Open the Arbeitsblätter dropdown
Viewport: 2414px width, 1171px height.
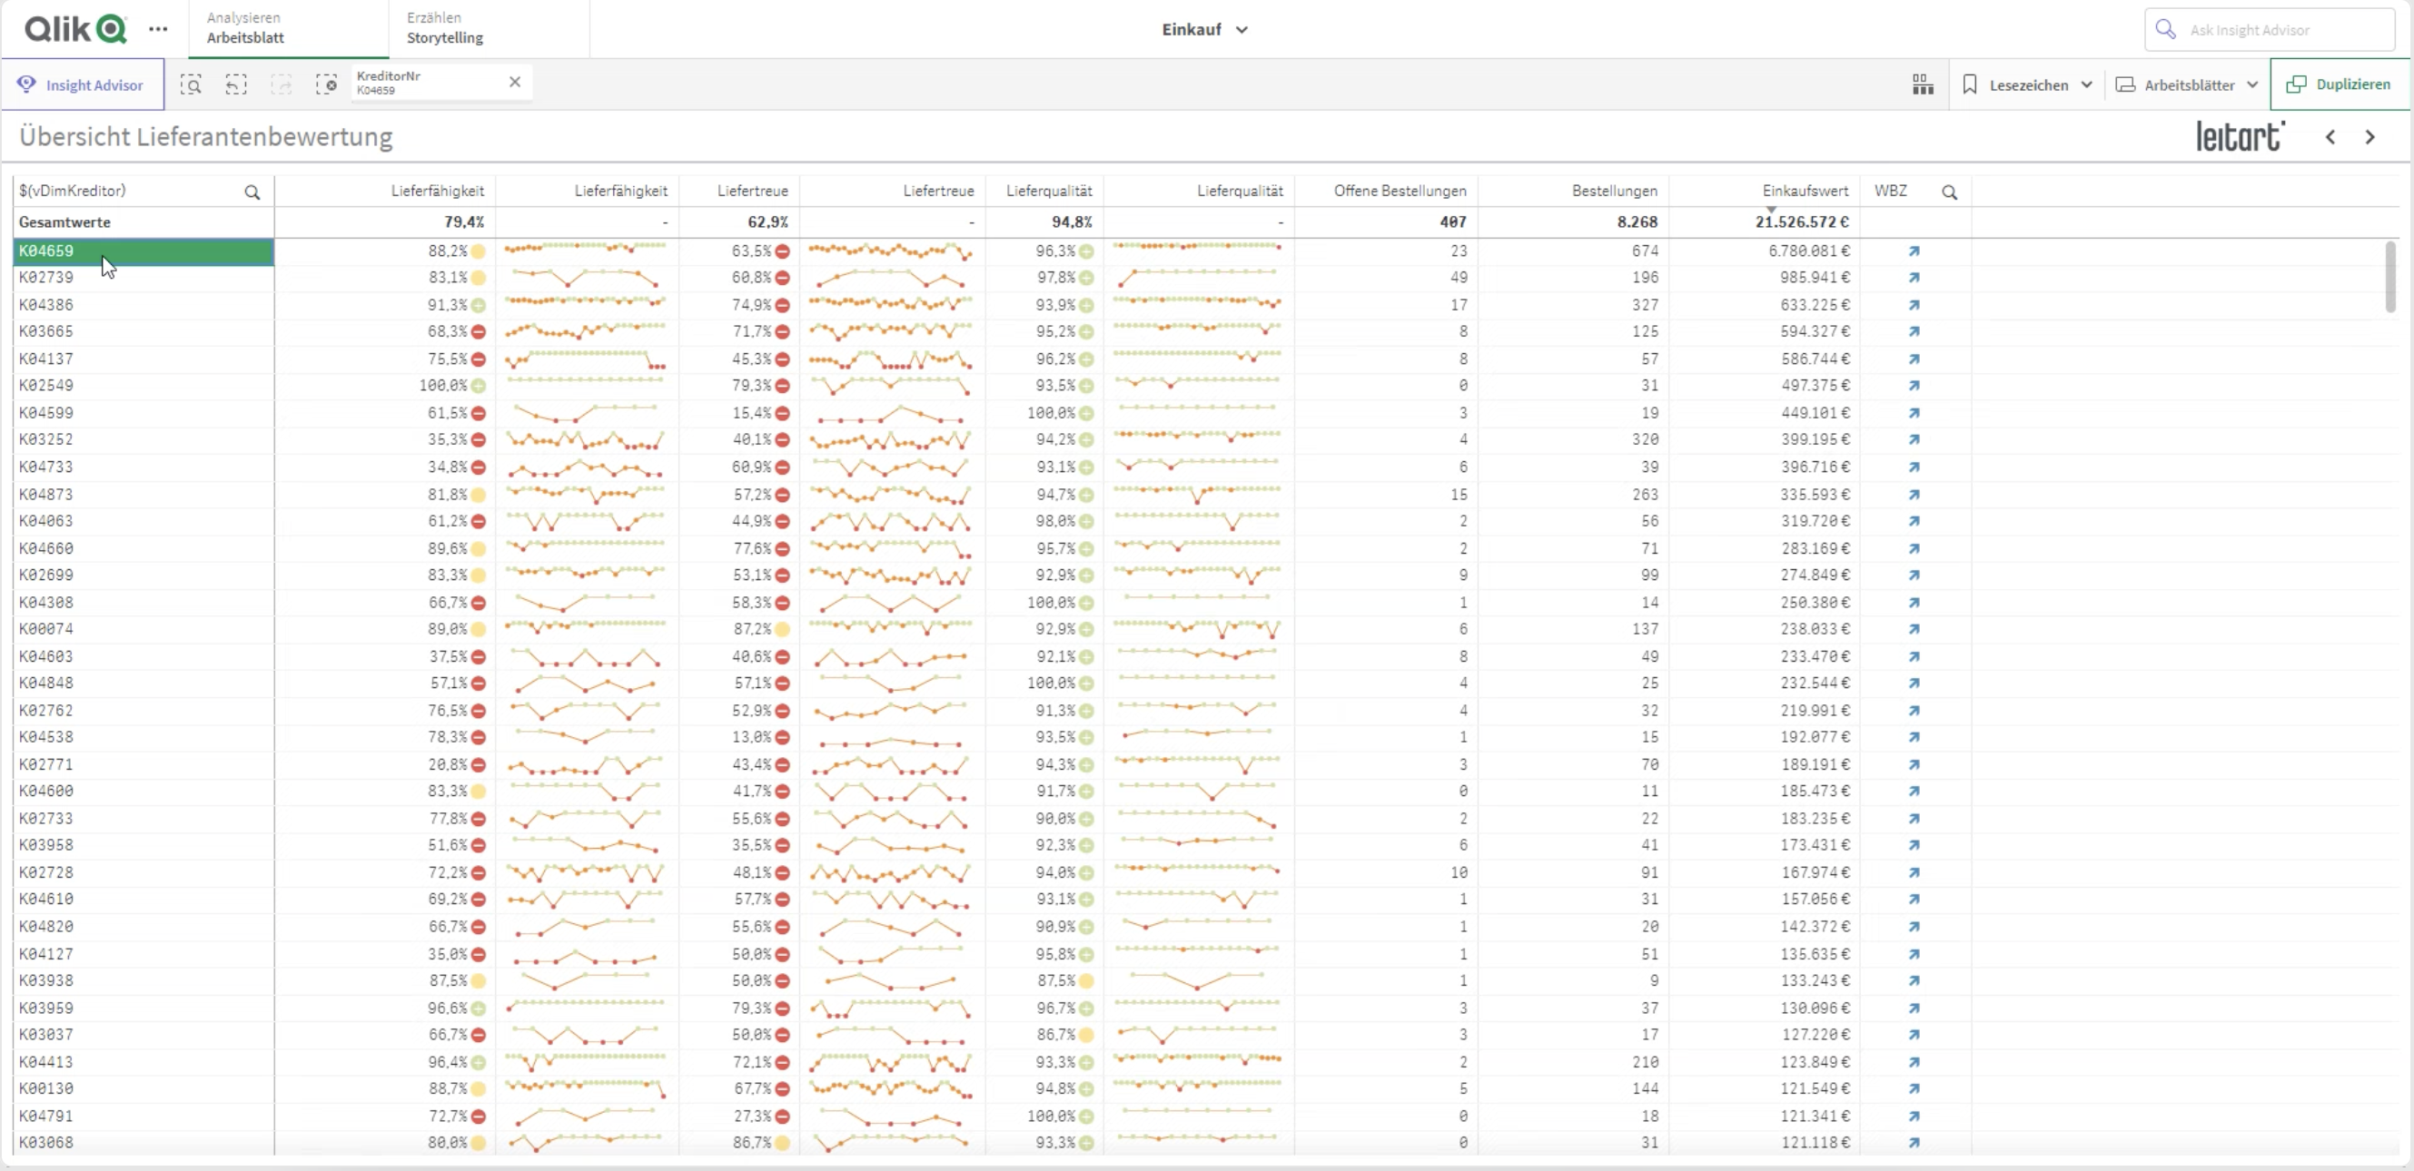pos(2187,84)
